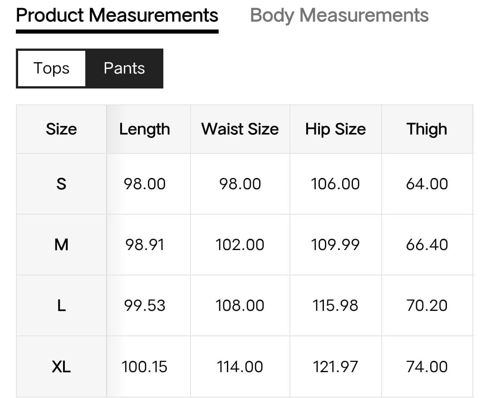Click the 98.91 length value
This screenshot has width=490, height=398.
tap(144, 245)
